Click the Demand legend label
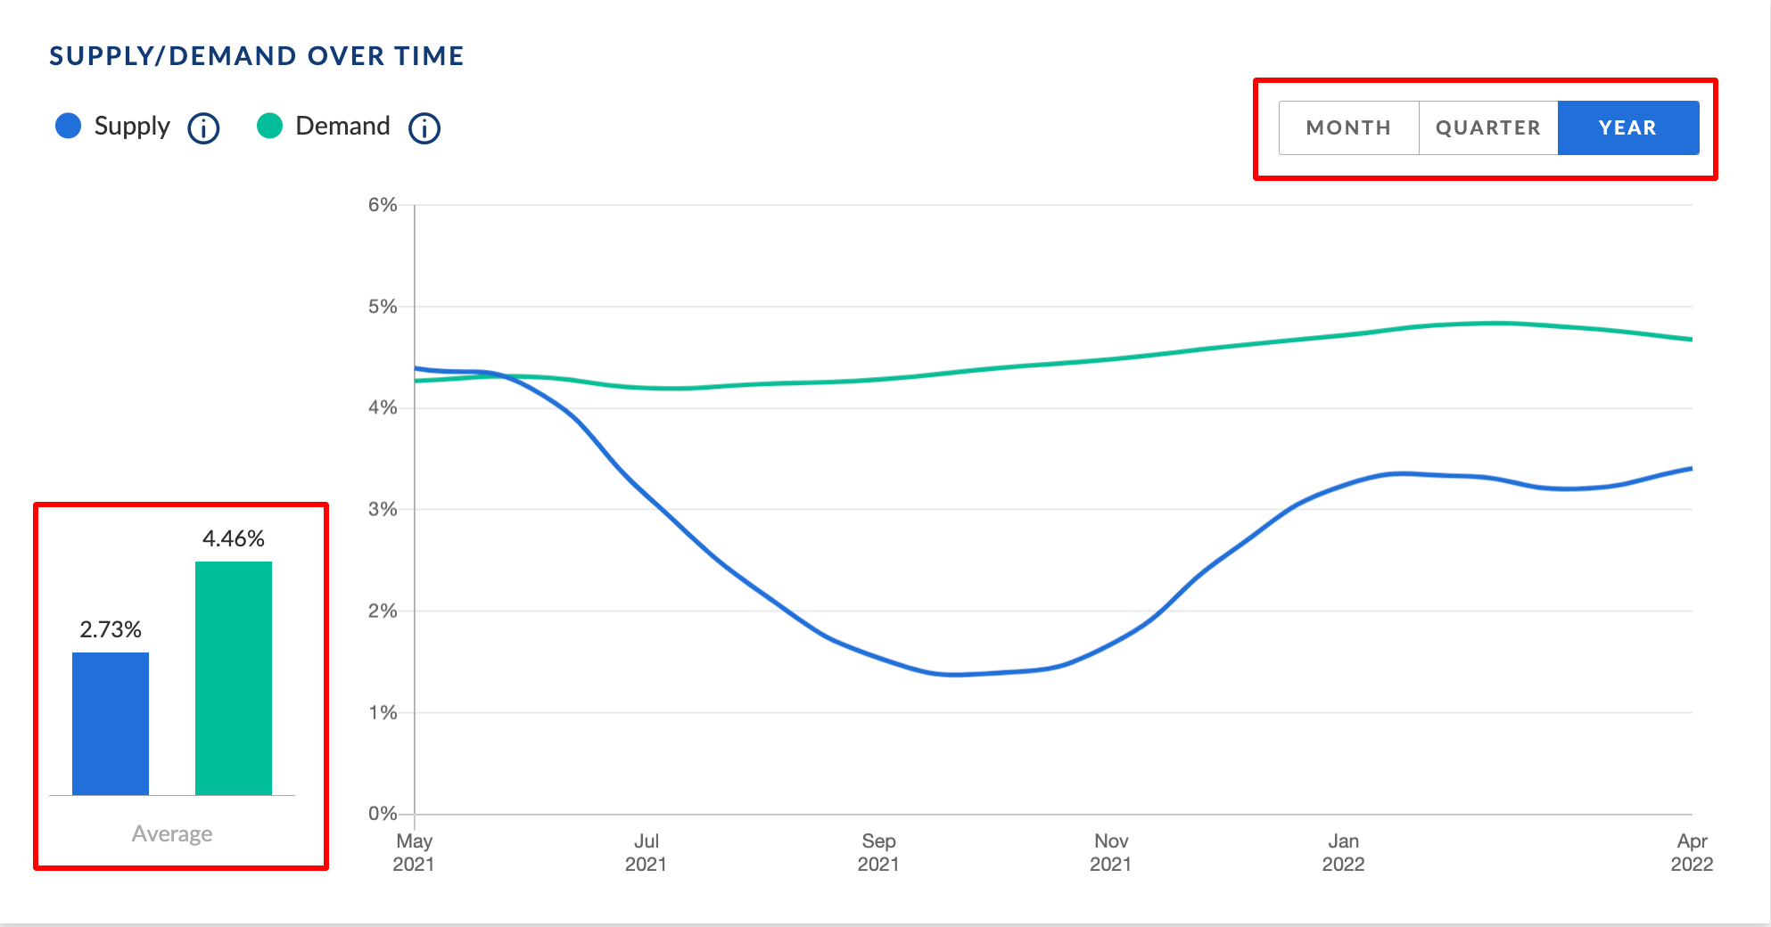 coord(342,126)
